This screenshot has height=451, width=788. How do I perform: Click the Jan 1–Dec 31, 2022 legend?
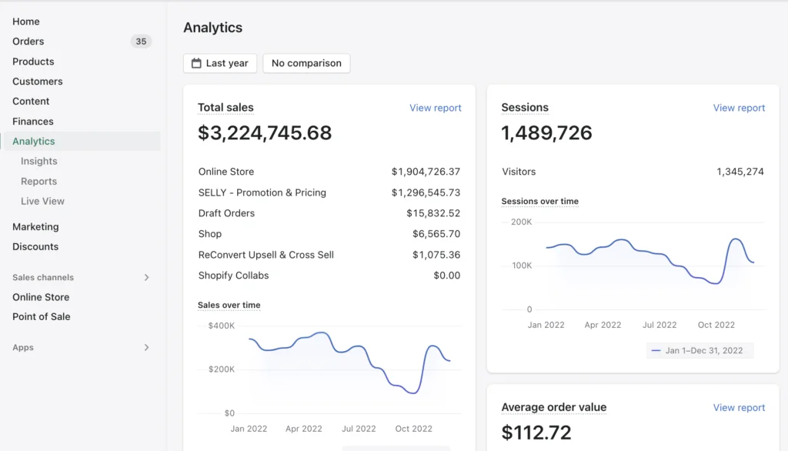[x=700, y=350]
